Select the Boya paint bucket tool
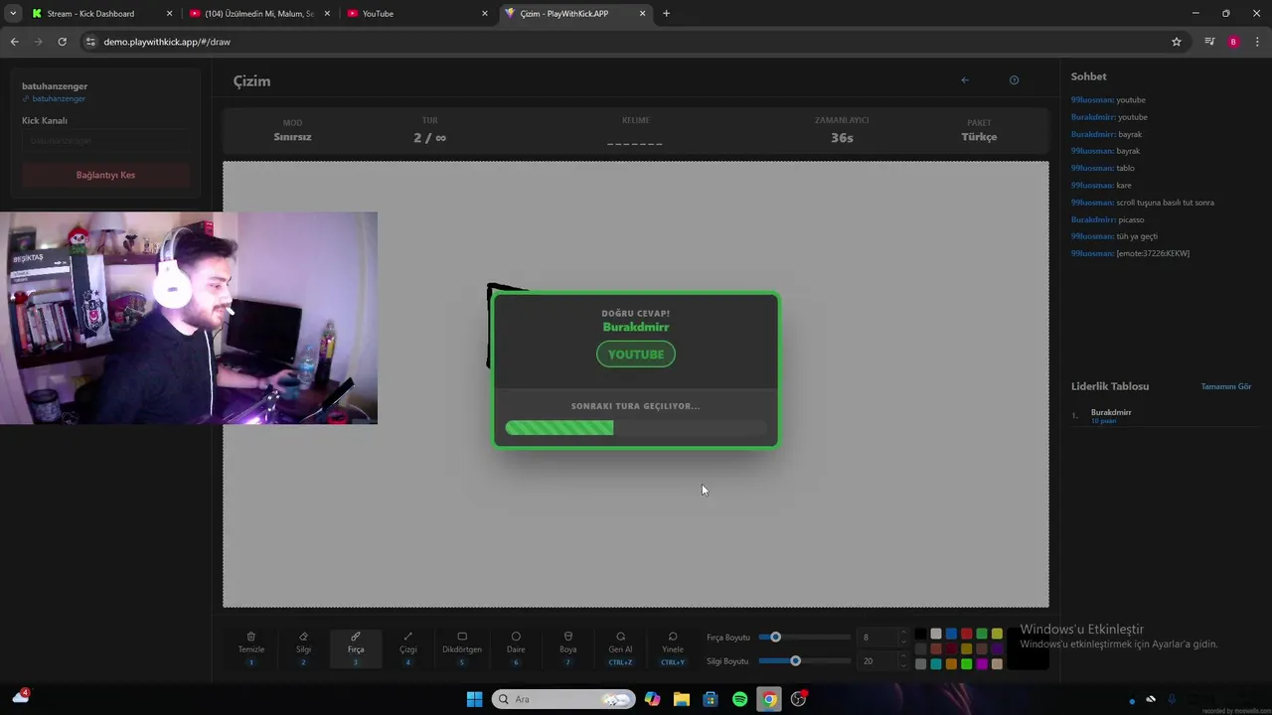1272x715 pixels. [567, 648]
